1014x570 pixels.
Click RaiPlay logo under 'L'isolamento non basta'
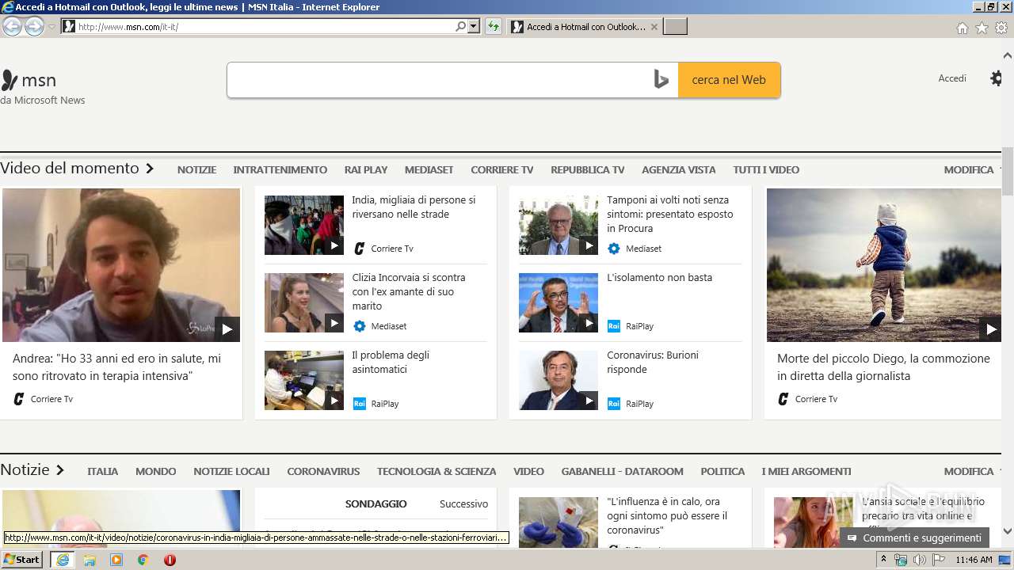coord(614,326)
